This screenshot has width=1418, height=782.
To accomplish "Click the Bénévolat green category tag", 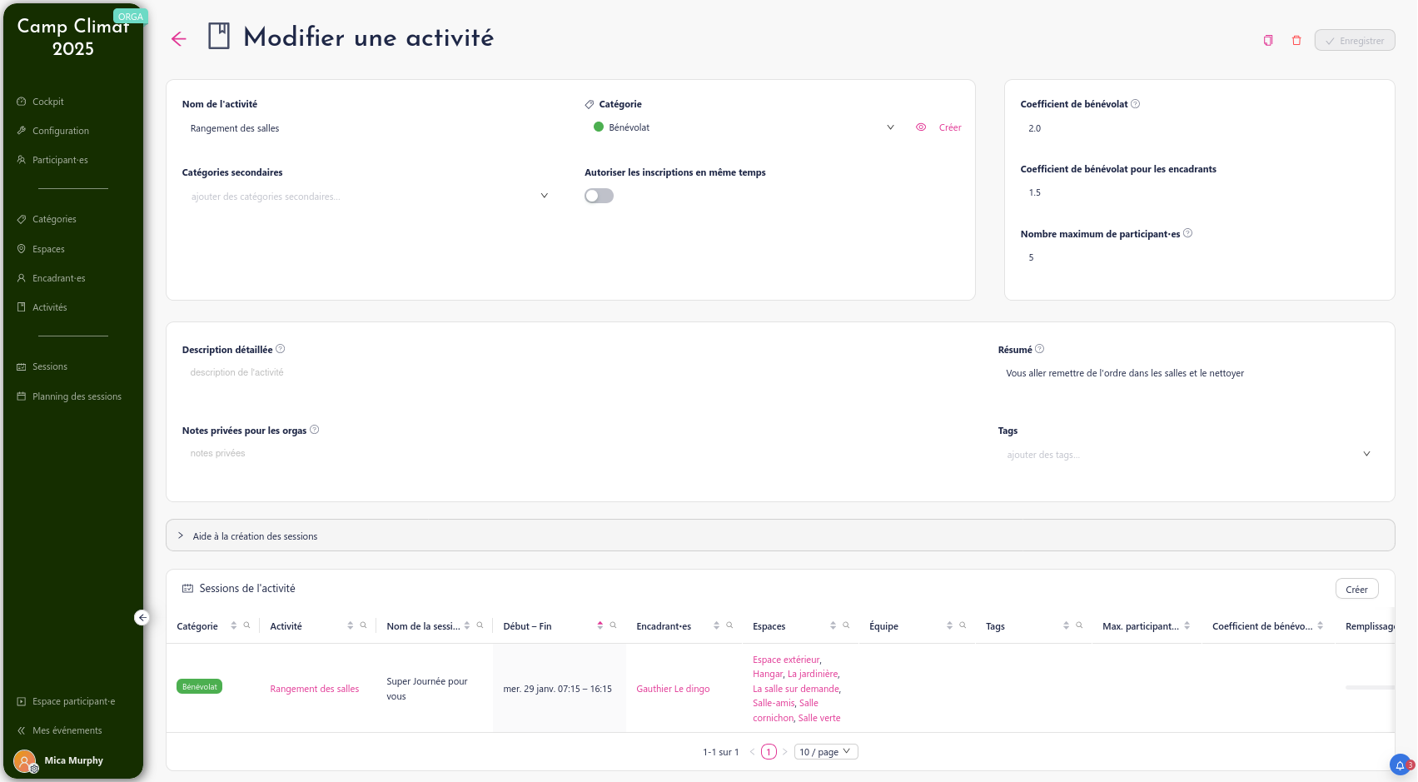I will (199, 687).
